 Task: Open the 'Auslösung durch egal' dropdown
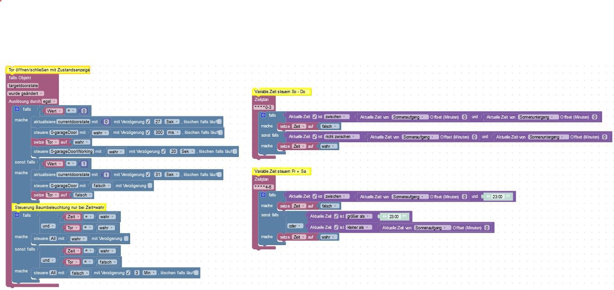pos(50,101)
